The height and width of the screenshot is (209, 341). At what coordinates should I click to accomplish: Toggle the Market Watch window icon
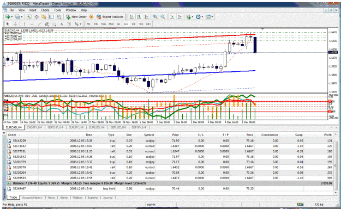point(29,17)
